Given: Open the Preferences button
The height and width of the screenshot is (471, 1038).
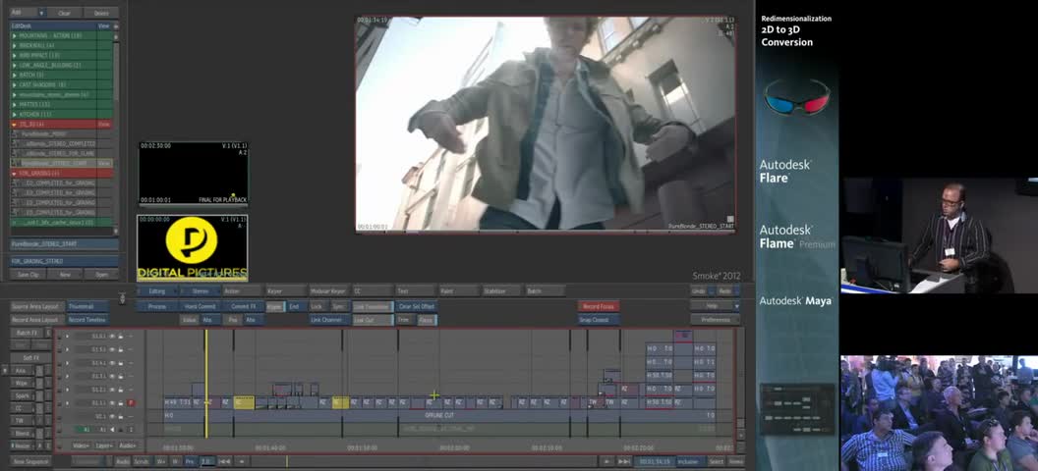Looking at the screenshot, I should click(x=715, y=320).
